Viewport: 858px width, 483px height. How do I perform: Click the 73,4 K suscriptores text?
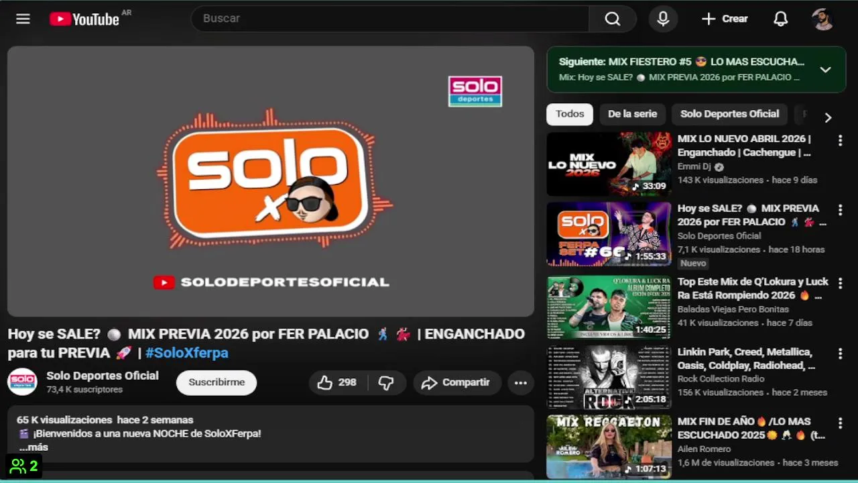tap(84, 390)
